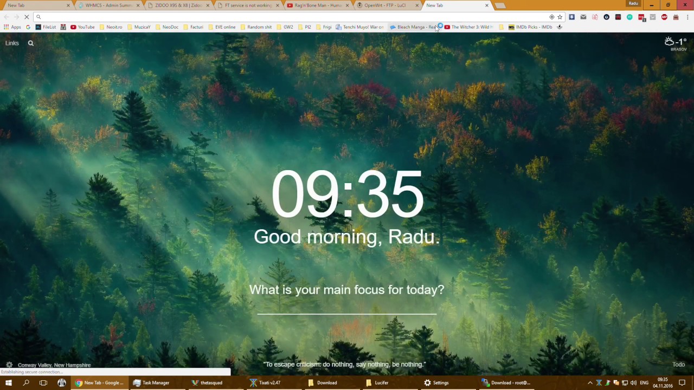Open the taskbar clock and date
Viewport: 694px width, 390px height.
[x=663, y=382]
